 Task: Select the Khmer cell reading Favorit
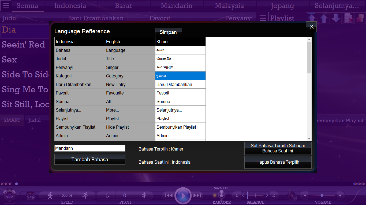(x=180, y=93)
